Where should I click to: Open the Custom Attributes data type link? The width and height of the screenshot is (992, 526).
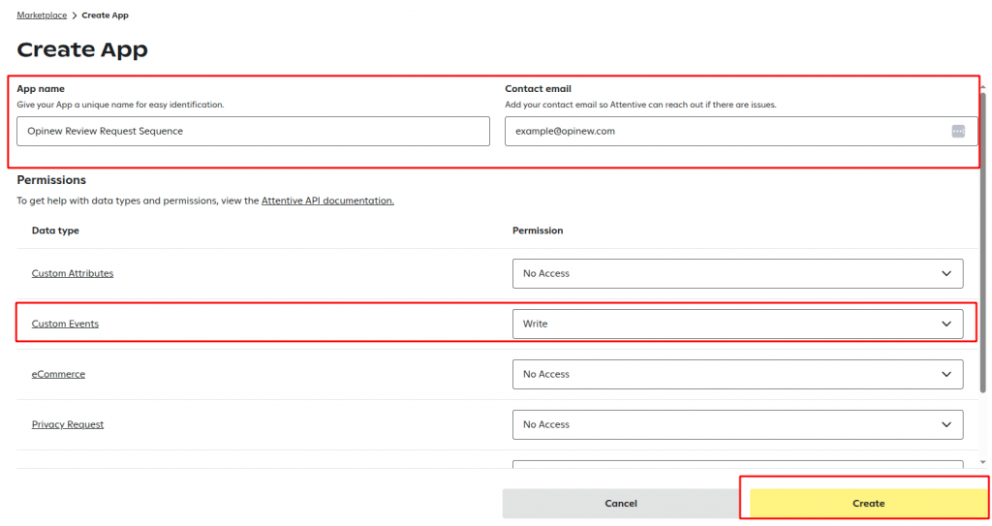(x=73, y=273)
